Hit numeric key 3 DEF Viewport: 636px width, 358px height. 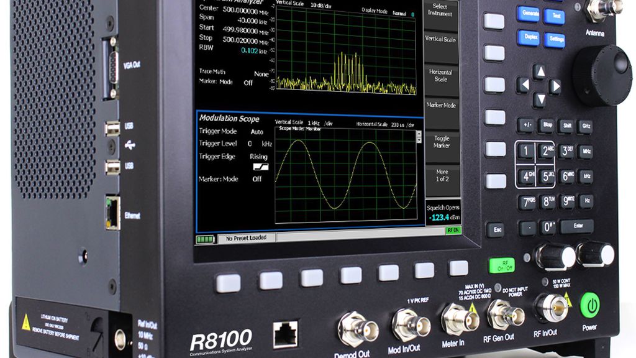click(x=566, y=152)
